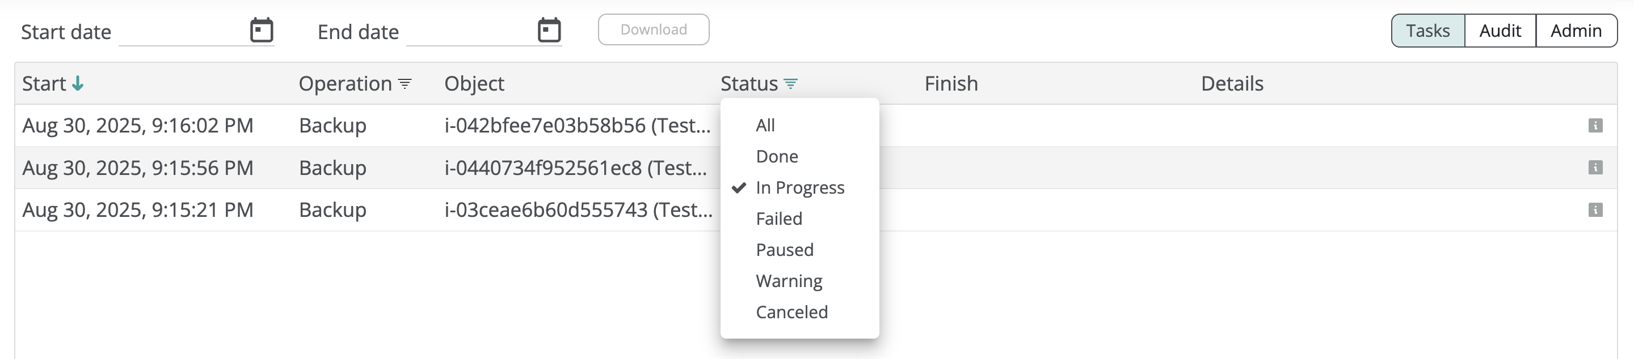The width and height of the screenshot is (1634, 359).
Task: Select All in the status filter
Action: (765, 125)
